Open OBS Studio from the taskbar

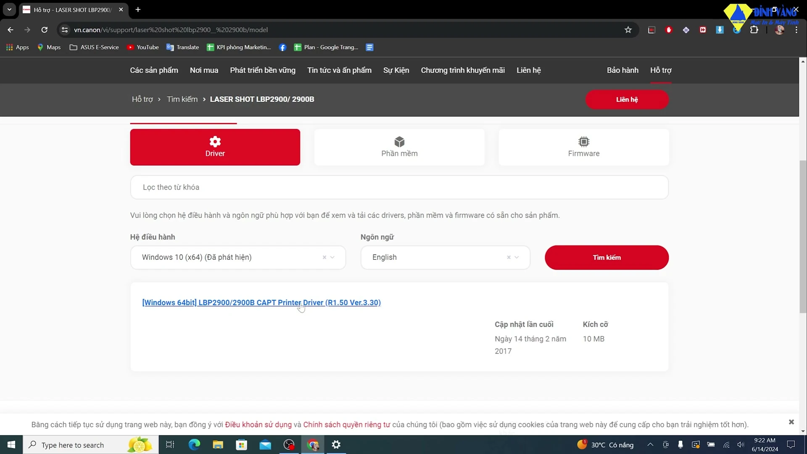(x=288, y=445)
